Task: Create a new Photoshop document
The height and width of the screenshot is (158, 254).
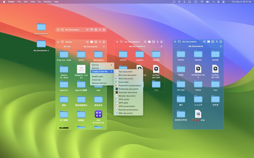Action: pos(128,89)
